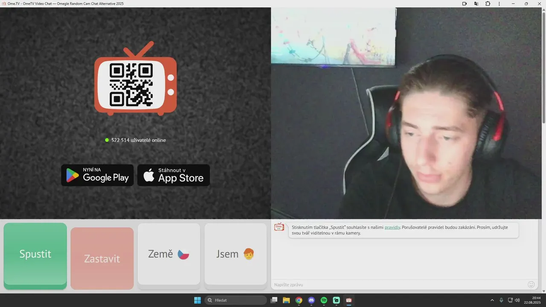Show hidden system tray icons chevron
Viewport: 546px width, 307px height.
pos(492,300)
